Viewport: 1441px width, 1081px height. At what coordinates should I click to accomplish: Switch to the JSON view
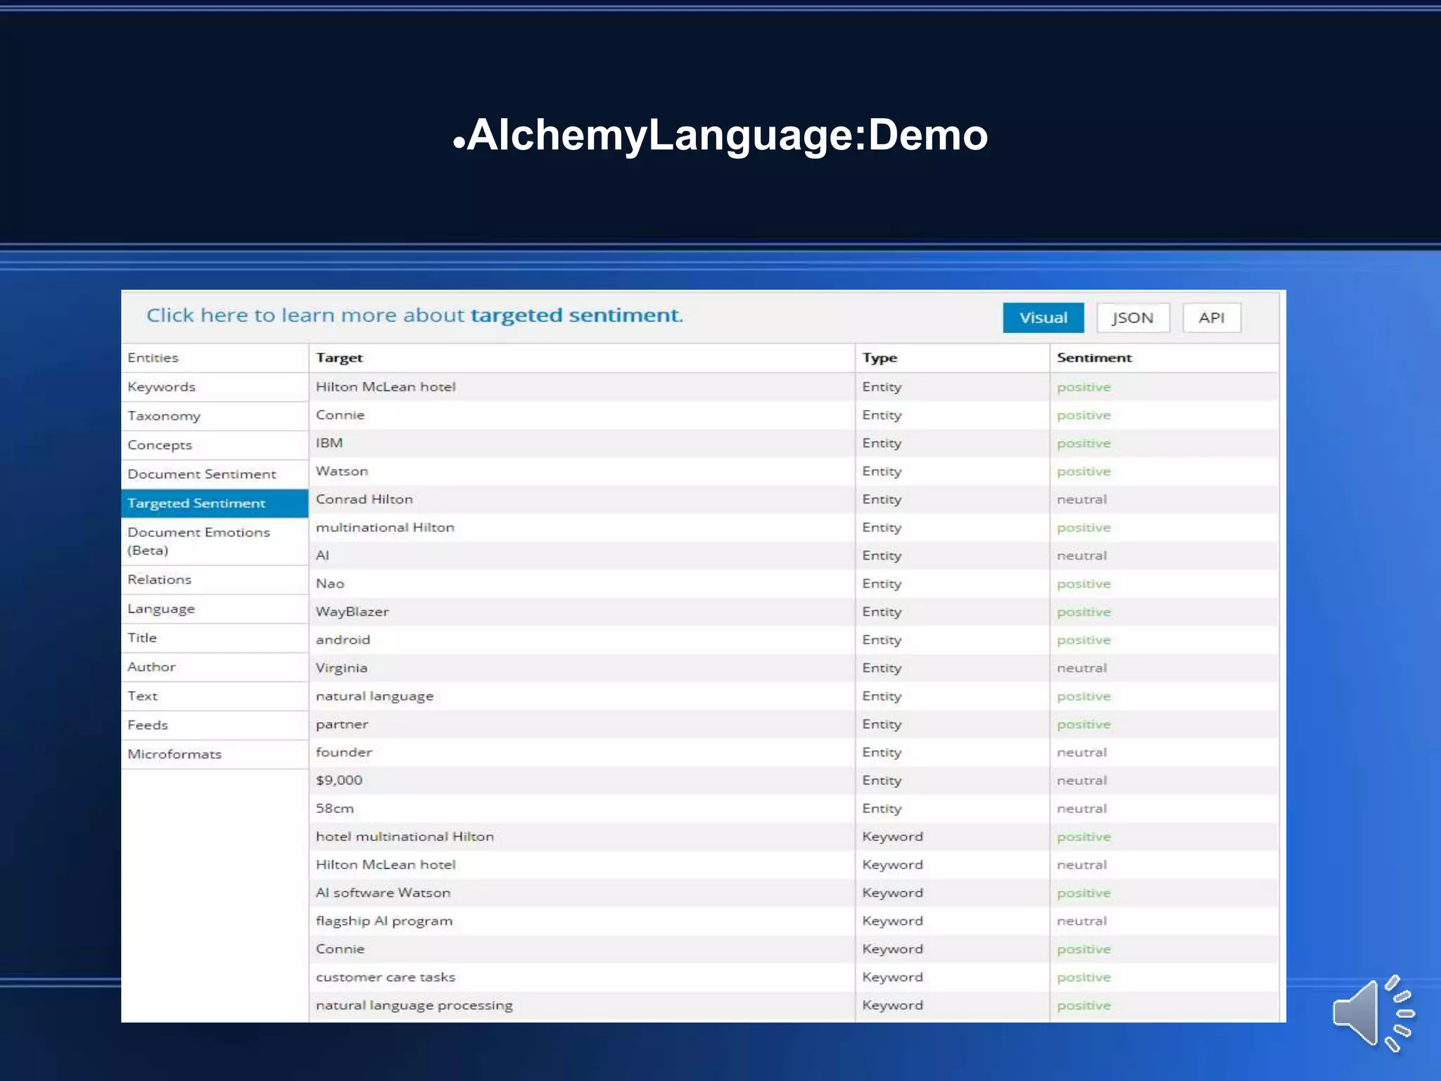click(x=1132, y=317)
